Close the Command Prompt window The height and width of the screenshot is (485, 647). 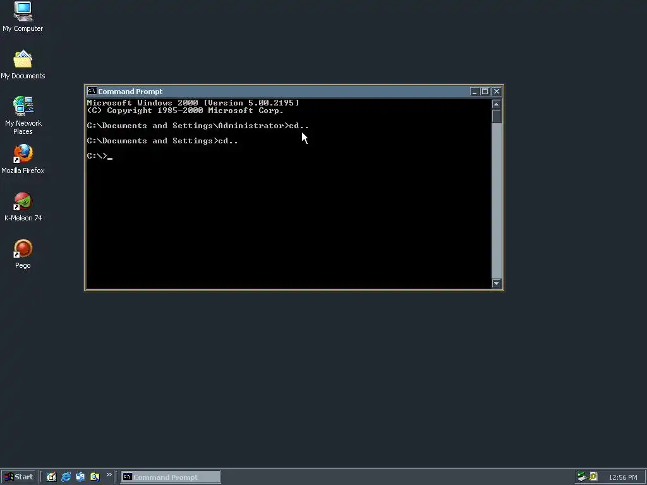pos(497,92)
